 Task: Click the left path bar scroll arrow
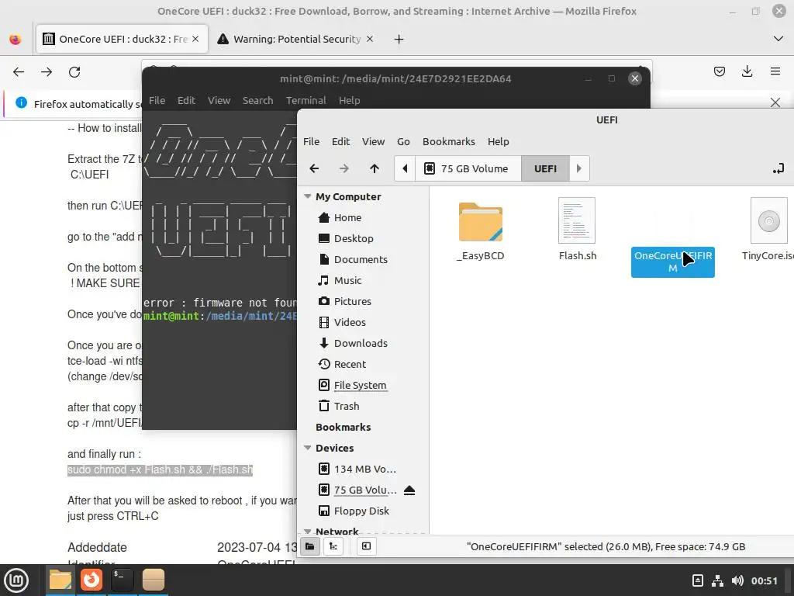[405, 168]
